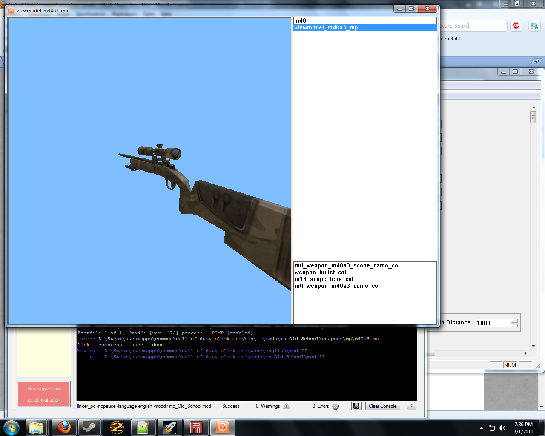
Task: Expand the console with the arrow button
Action: pyautogui.click(x=412, y=406)
